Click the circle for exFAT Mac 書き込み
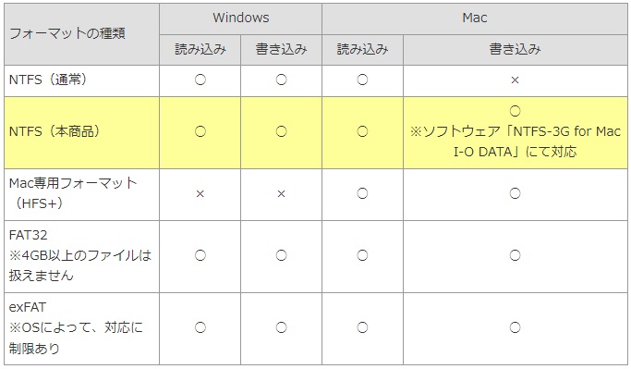This screenshot has height=369, width=631. coord(516,327)
